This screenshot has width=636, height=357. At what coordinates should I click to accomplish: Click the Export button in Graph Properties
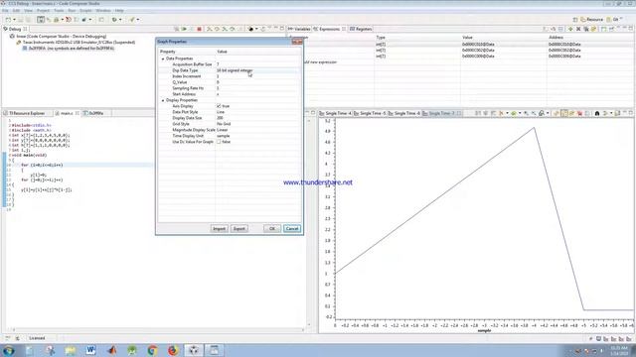238,229
